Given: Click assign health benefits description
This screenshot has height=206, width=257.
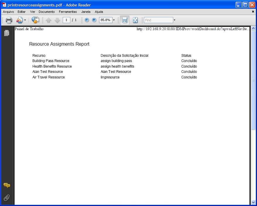Looking at the screenshot, I should [x=117, y=66].
